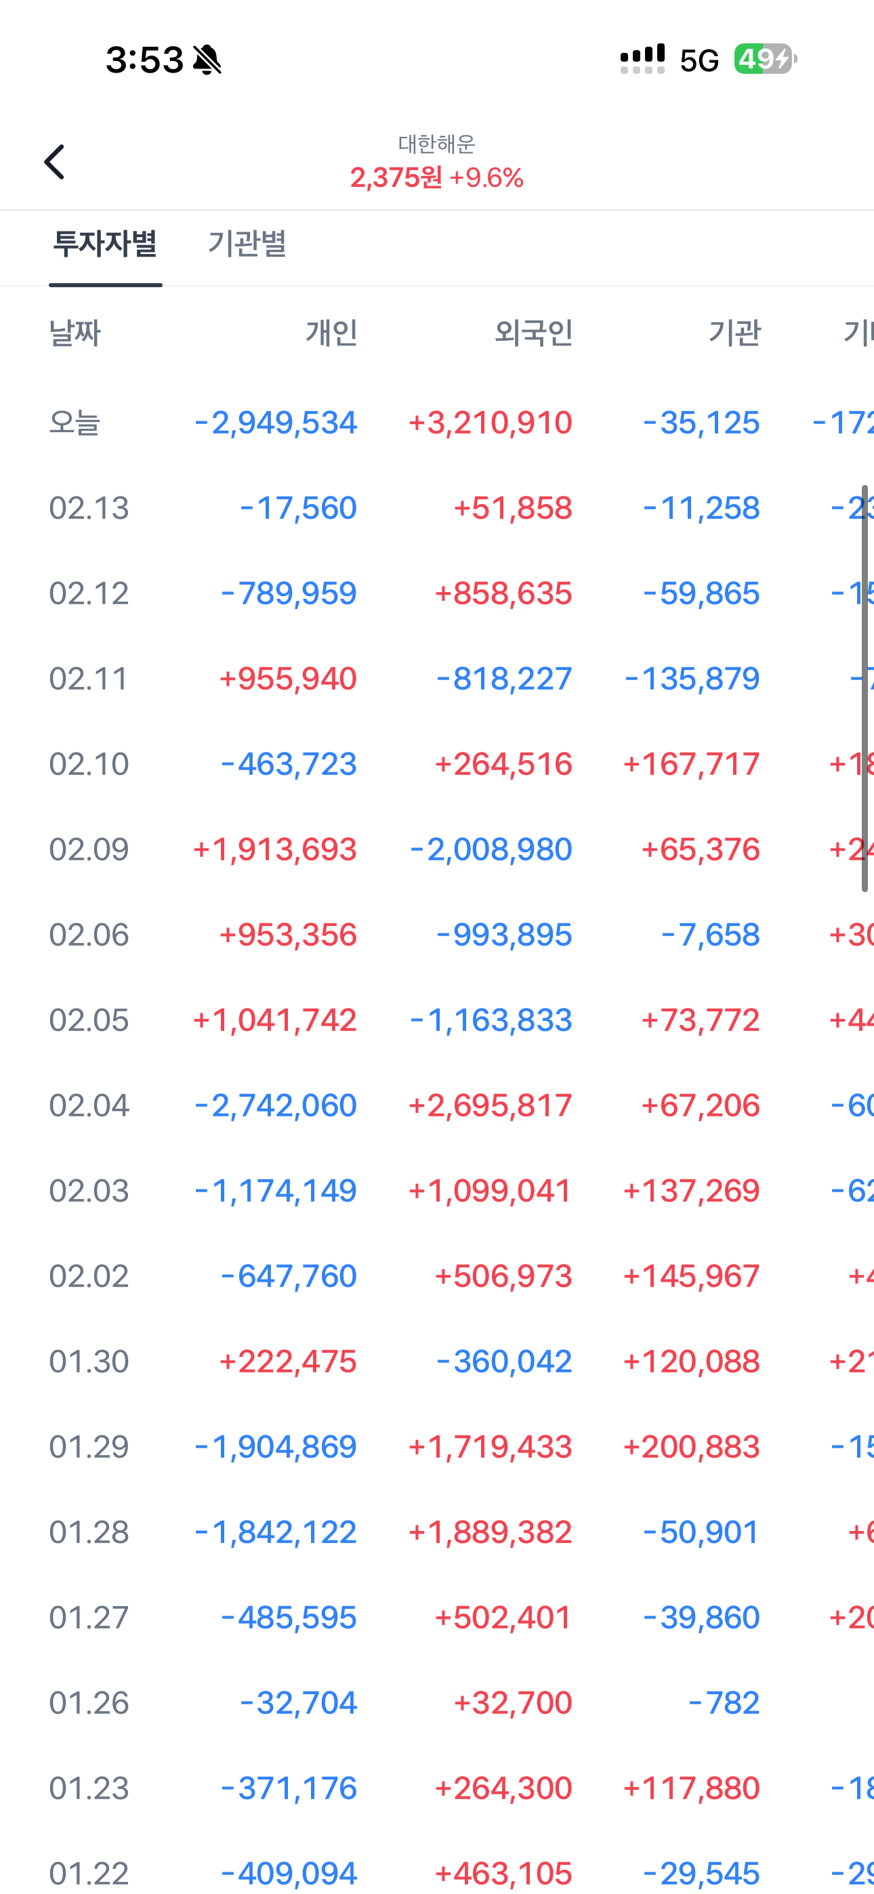The height and width of the screenshot is (1894, 874).
Task: Select the 투자자별 tab
Action: click(105, 244)
